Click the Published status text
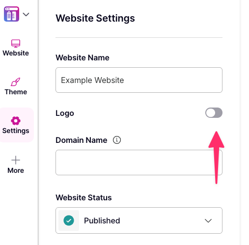 click(102, 220)
